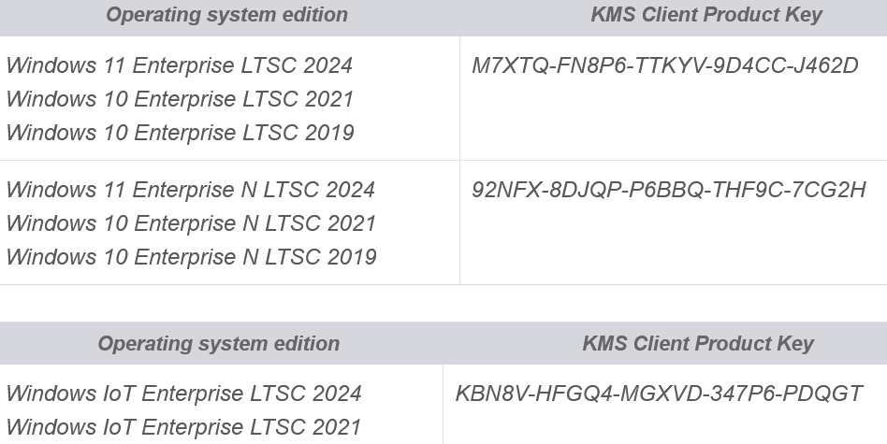Screen dimensions: 887x444
Task: Click the upper table's Operating system edition header
Action: 226,15
